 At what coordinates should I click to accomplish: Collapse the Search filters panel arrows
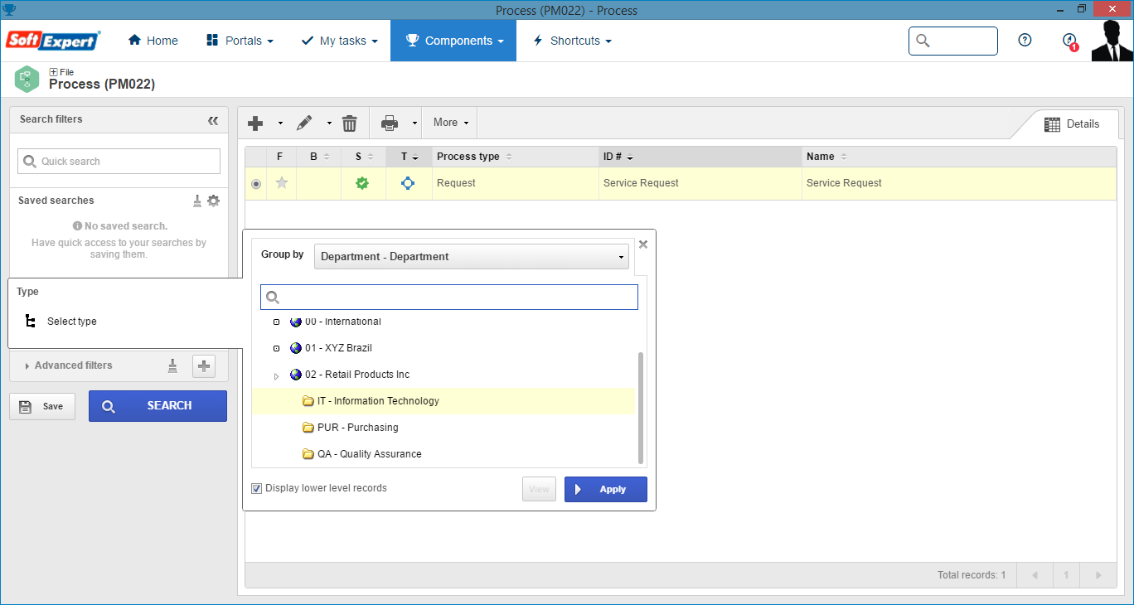[213, 120]
